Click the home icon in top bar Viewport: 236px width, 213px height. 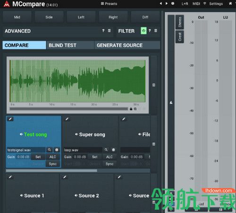click(x=230, y=3)
